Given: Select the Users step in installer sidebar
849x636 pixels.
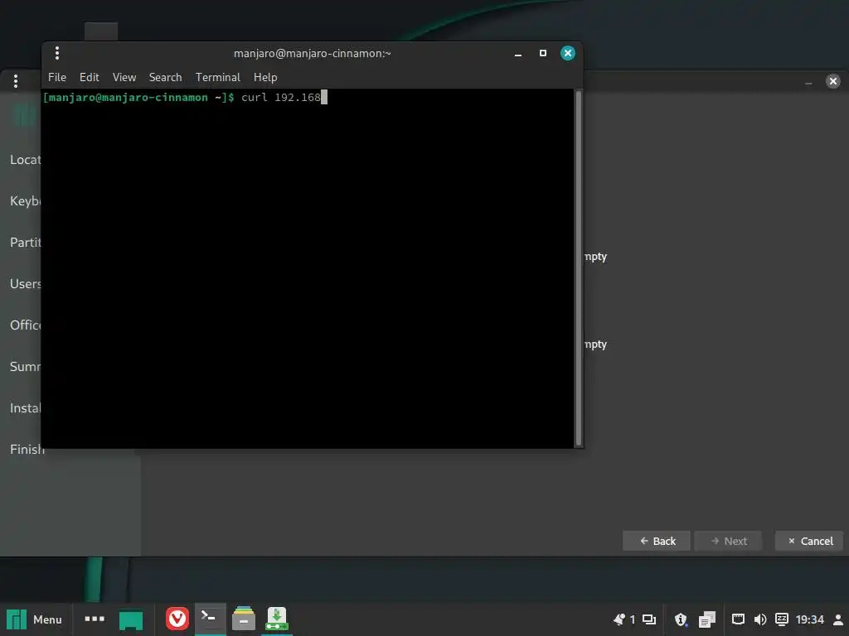Looking at the screenshot, I should (x=26, y=283).
